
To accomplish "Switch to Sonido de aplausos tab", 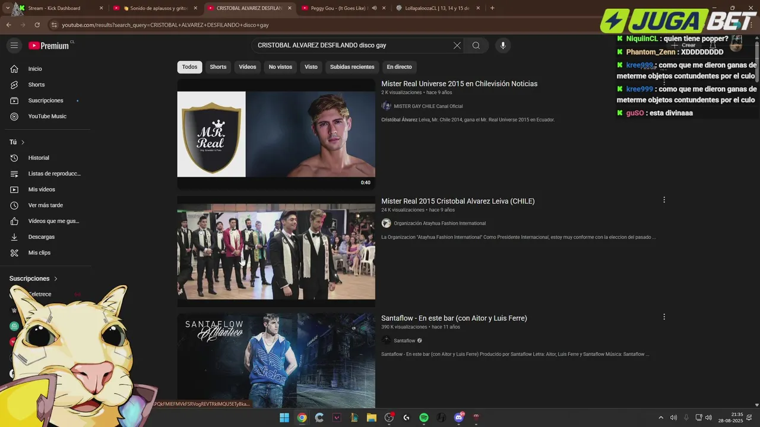I will 153,8.
